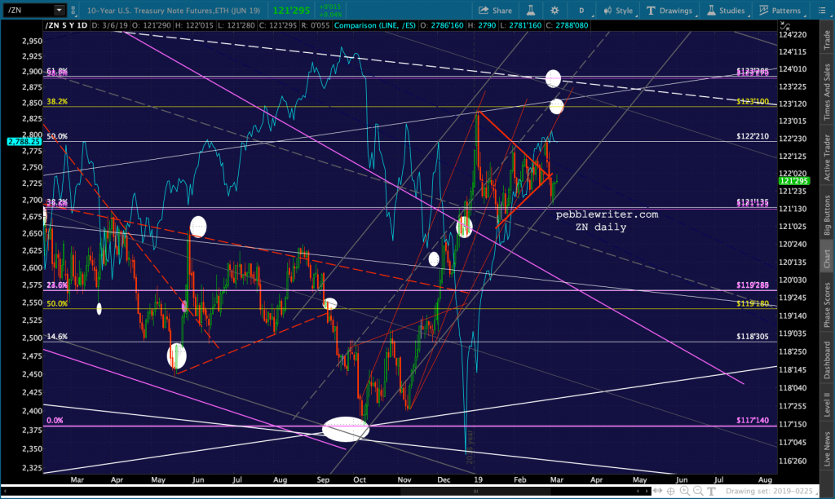Click the Oct label on the time axis

pyautogui.click(x=360, y=479)
